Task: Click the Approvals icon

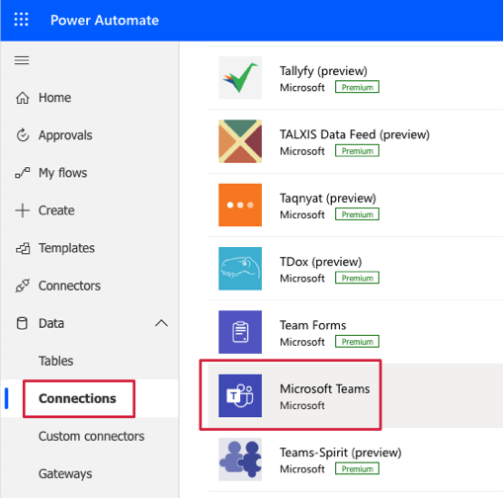Action: (x=23, y=135)
